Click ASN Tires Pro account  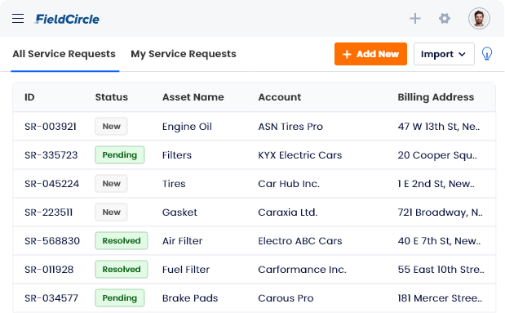[x=290, y=127]
